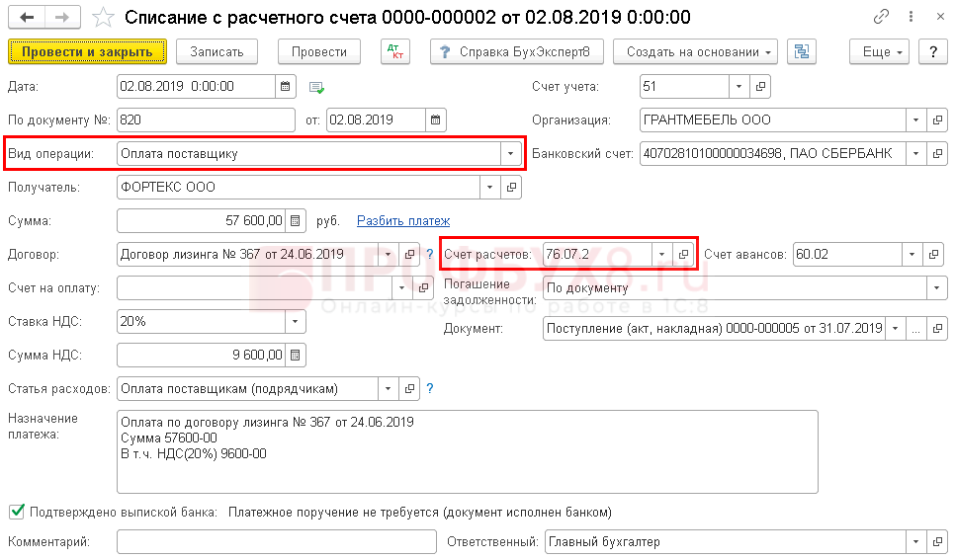
Task: Expand Вид операции dropdown
Action: click(510, 153)
